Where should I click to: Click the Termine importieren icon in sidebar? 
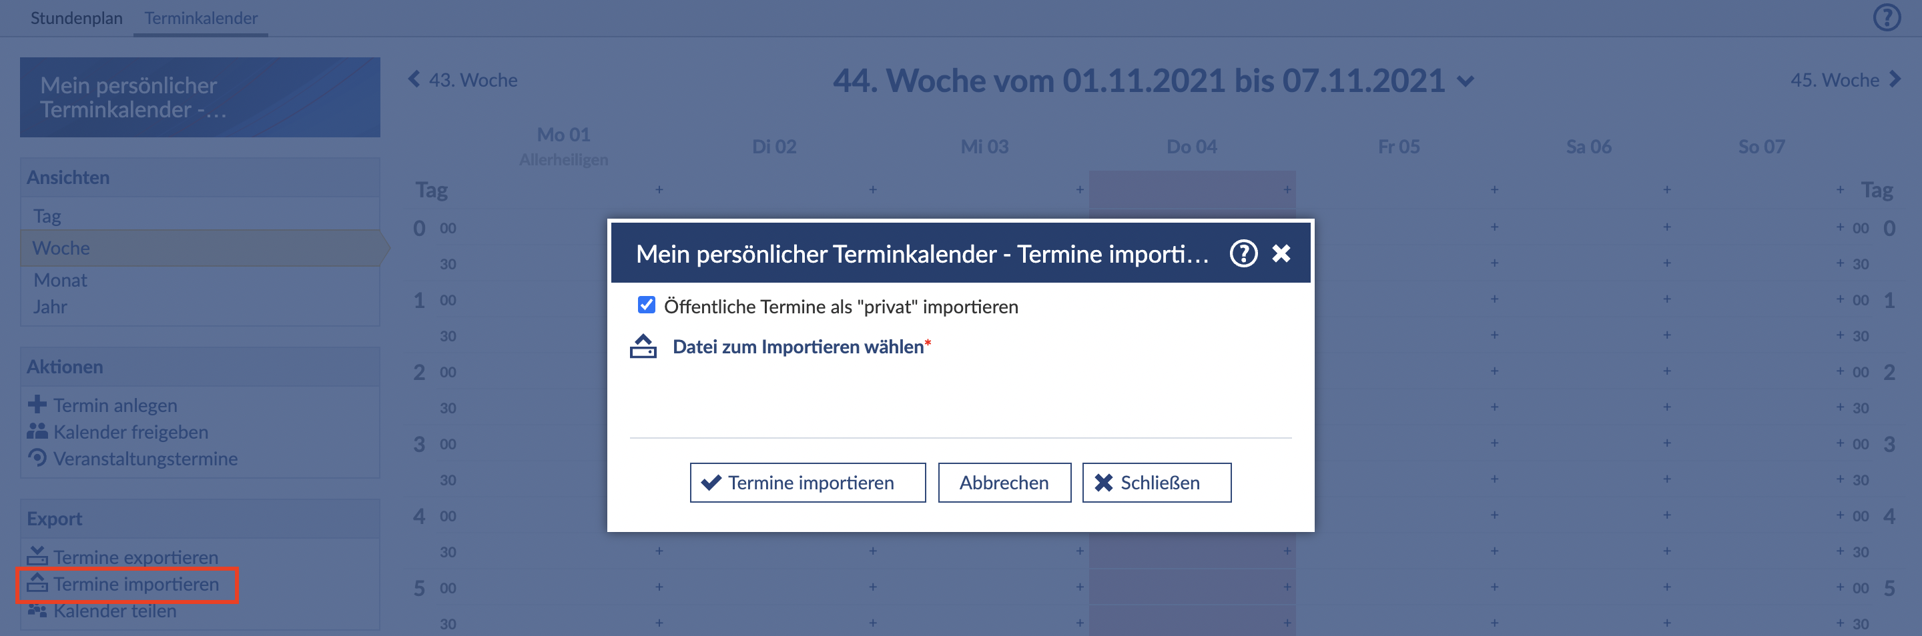click(37, 583)
